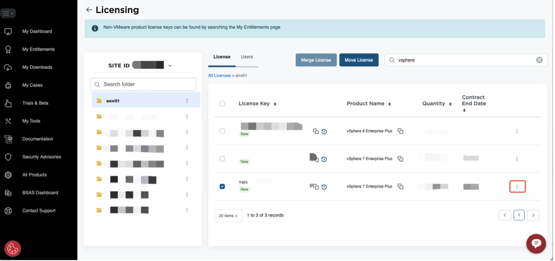Expand the SITE ID dropdown
Image resolution: width=555 pixels, height=261 pixels.
170,65
